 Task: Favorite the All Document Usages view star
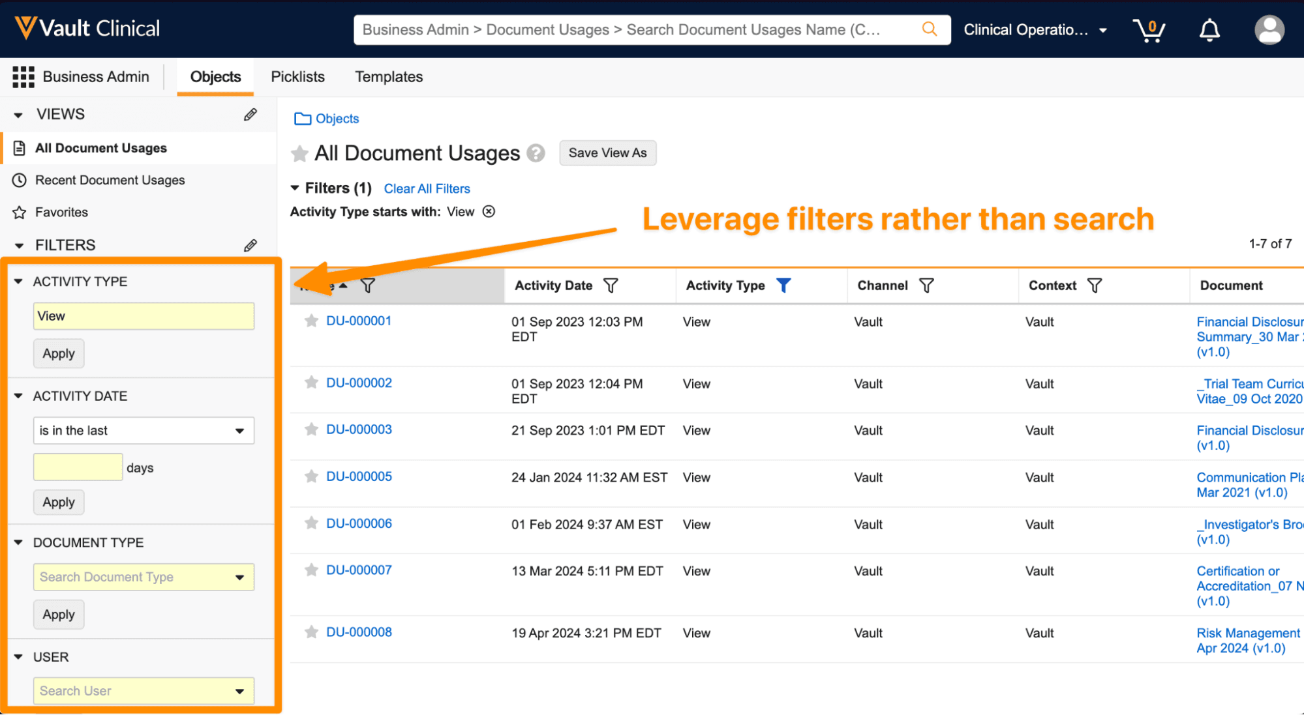tap(299, 153)
